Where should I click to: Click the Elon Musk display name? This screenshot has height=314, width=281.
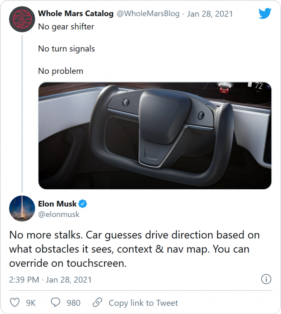[x=57, y=204]
